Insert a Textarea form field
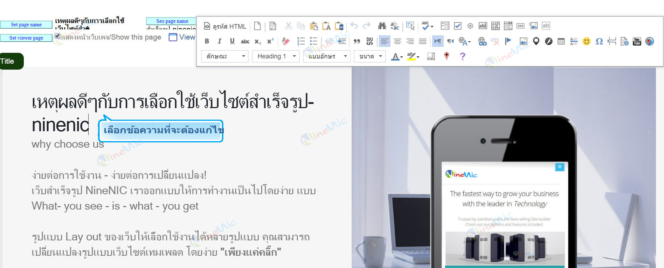Viewport: 664px width, 268px height. [x=495, y=26]
